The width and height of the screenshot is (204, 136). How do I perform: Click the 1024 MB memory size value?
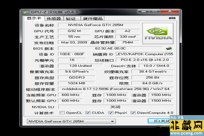pyautogui.click(x=77, y=83)
